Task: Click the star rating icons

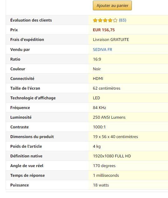Action: coord(105,20)
